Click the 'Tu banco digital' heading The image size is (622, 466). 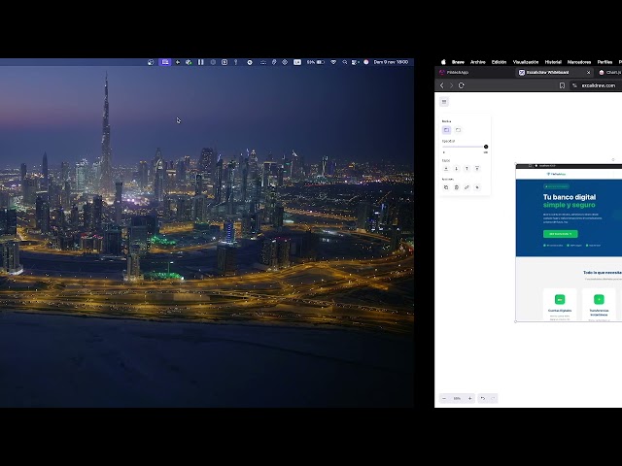(570, 197)
